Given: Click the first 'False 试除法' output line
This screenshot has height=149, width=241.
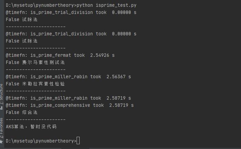Looking at the screenshot, I should (21, 19).
